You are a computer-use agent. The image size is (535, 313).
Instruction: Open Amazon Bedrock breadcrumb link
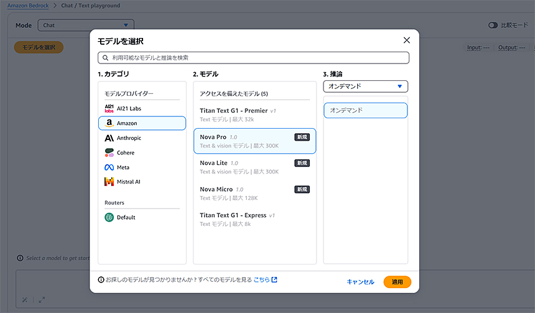point(28,6)
